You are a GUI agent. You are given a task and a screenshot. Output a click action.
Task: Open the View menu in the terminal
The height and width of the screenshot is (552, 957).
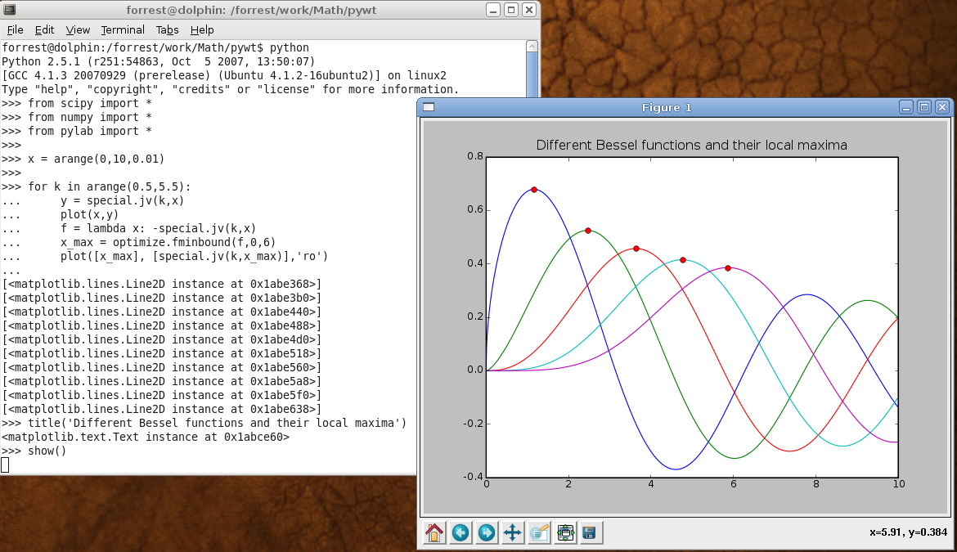point(78,30)
